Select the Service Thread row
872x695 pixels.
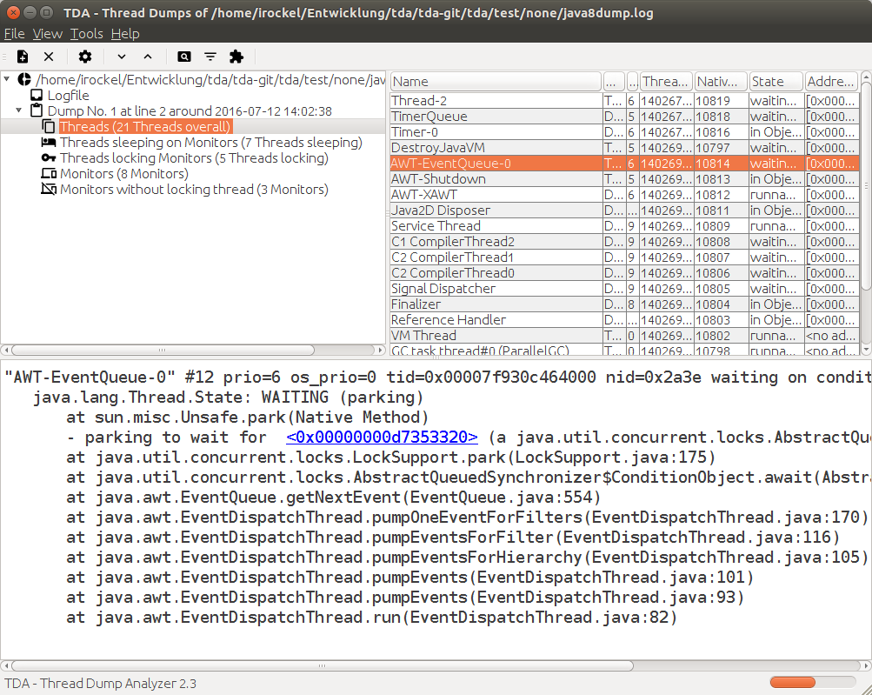(x=624, y=225)
